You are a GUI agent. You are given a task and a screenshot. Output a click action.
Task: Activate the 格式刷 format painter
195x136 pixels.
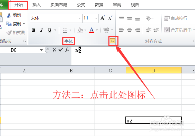click(x=16, y=33)
